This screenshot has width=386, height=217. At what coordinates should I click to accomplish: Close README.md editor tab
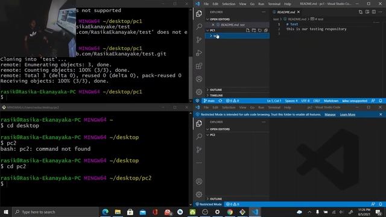coord(299,12)
